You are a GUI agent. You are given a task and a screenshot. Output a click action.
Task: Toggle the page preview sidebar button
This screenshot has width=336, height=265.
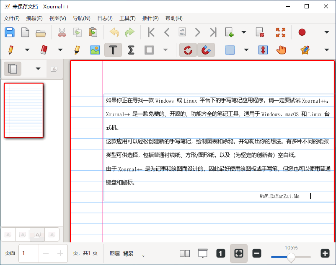[13, 69]
